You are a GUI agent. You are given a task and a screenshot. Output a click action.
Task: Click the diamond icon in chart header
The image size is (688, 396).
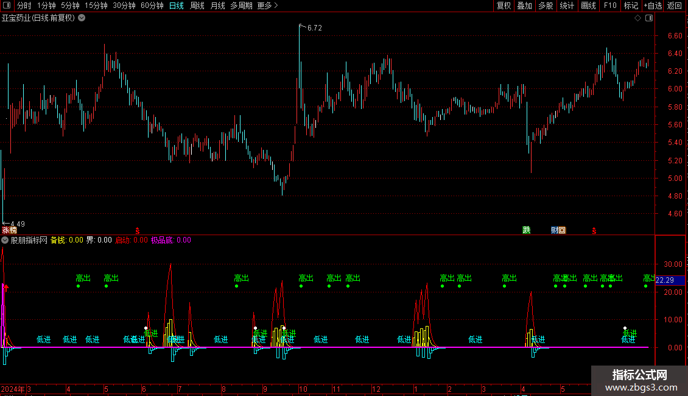coord(638,18)
